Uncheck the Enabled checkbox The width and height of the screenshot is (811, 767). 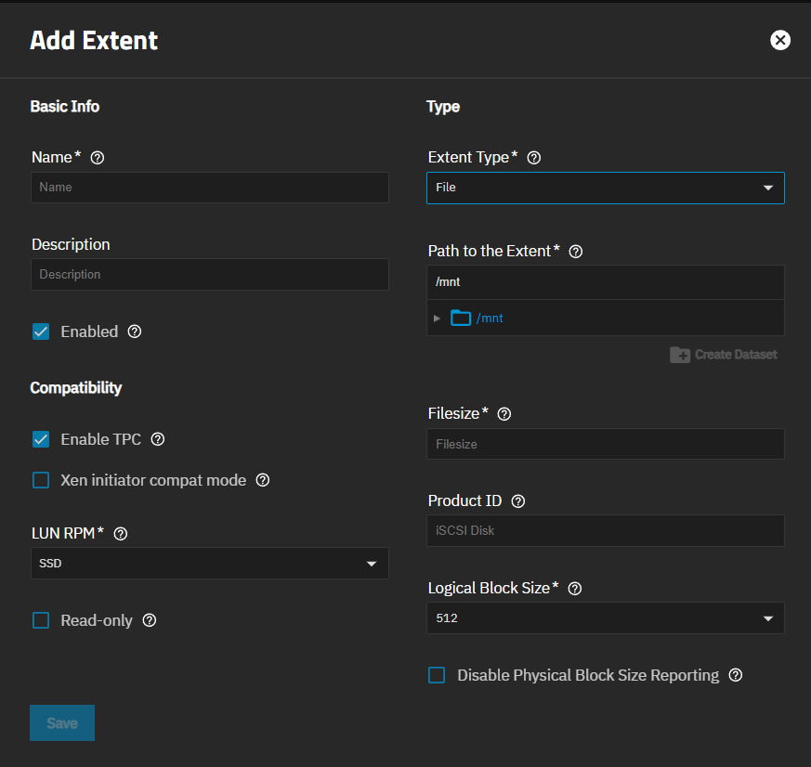click(41, 331)
